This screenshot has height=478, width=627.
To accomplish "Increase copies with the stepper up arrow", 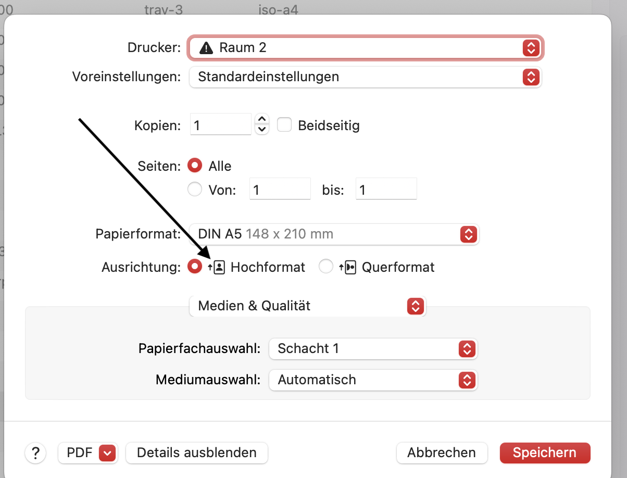I will 262,119.
